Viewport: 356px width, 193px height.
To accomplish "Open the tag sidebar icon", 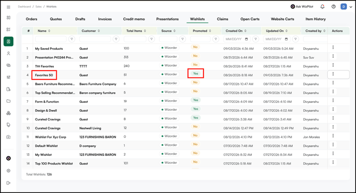I will (9, 125).
